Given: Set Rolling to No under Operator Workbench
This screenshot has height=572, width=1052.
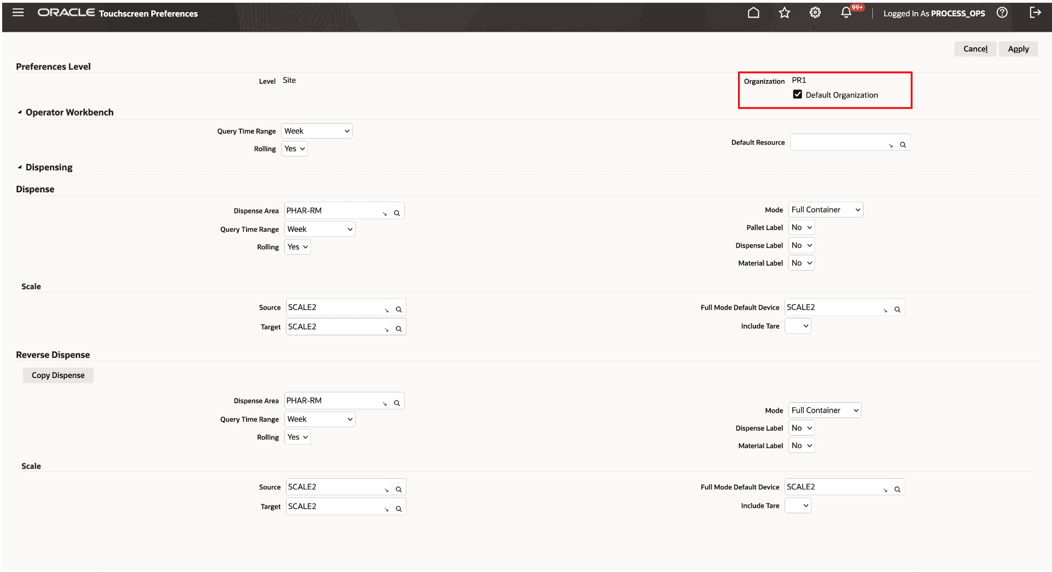Looking at the screenshot, I should pyautogui.click(x=294, y=148).
